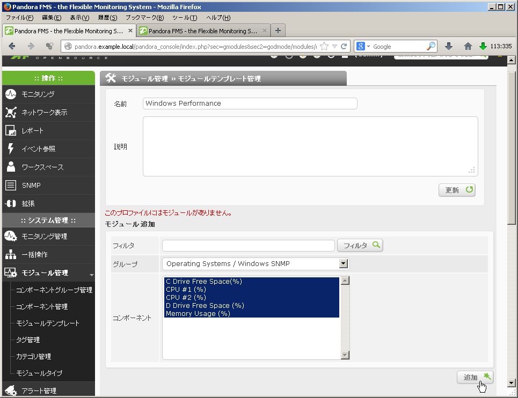This screenshot has width=518, height=398.
Task: Click the page scrollbar up arrow
Action: pos(512,60)
